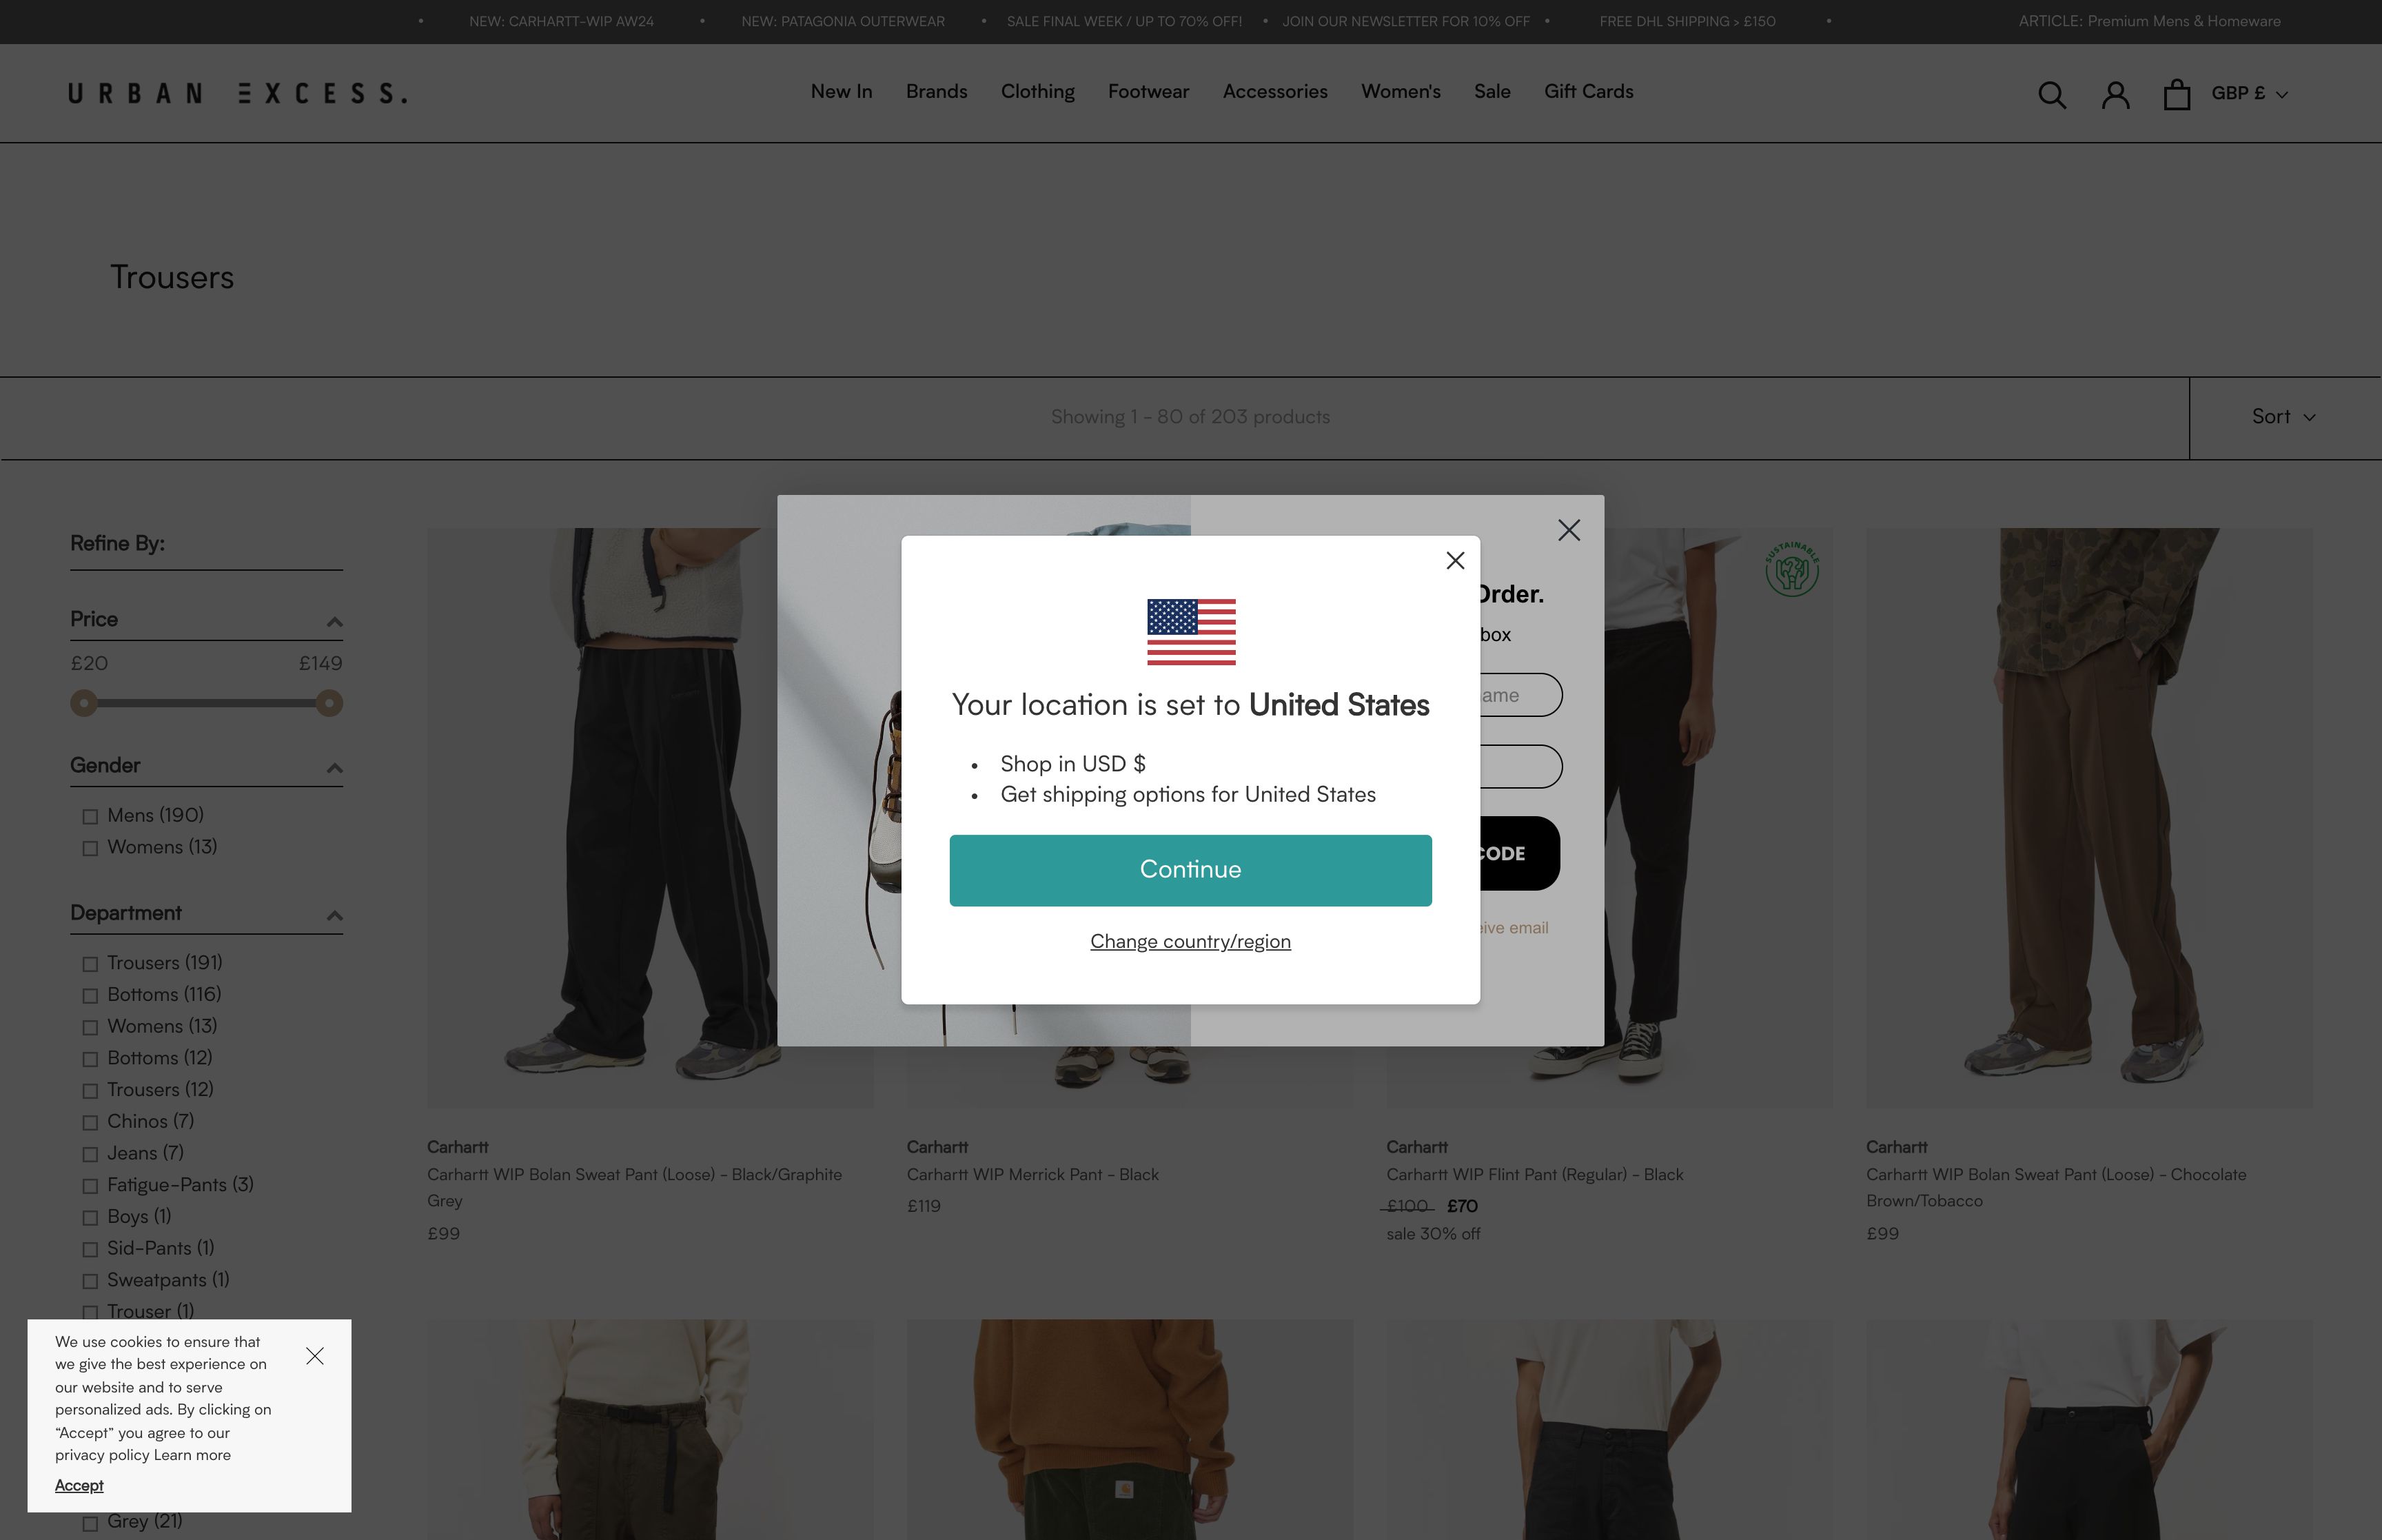Tick the Womens (13) gender checkbox
Viewport: 2382px width, 1540px height.
click(90, 848)
